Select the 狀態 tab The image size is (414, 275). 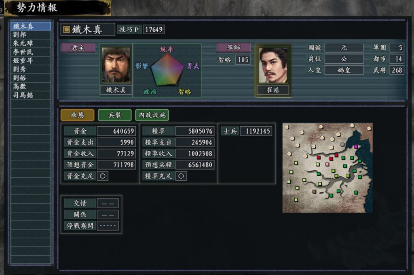(77, 115)
